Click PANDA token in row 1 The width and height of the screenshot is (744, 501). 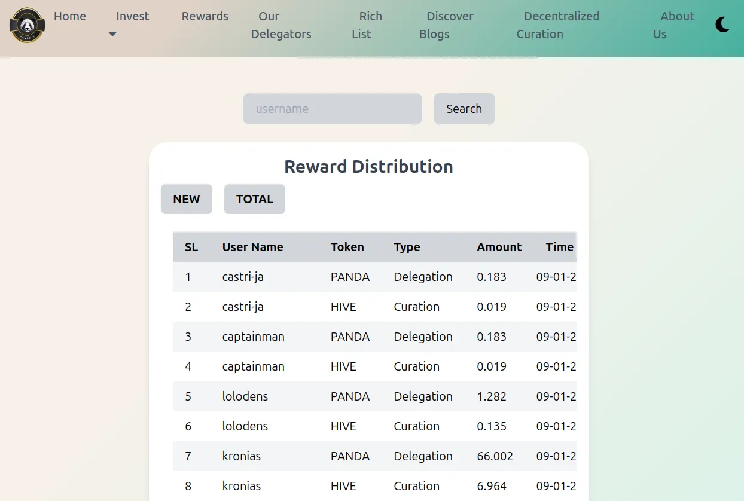pyautogui.click(x=350, y=277)
